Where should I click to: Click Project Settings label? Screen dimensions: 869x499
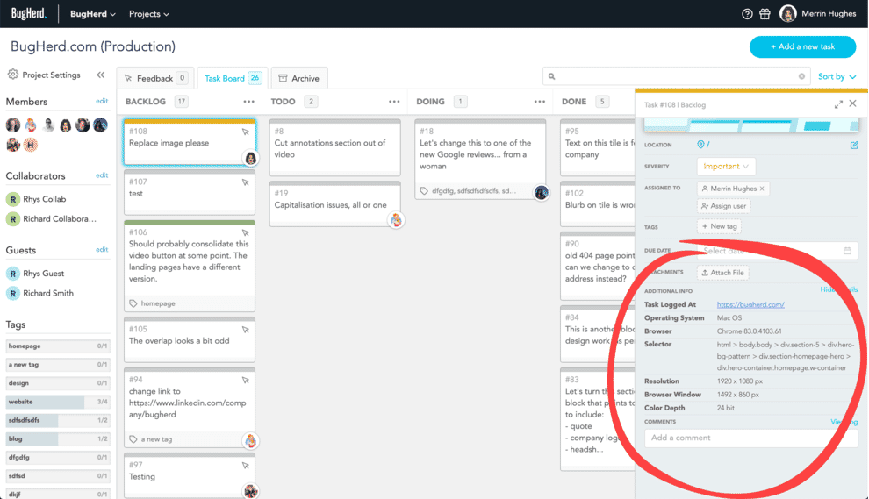[51, 75]
